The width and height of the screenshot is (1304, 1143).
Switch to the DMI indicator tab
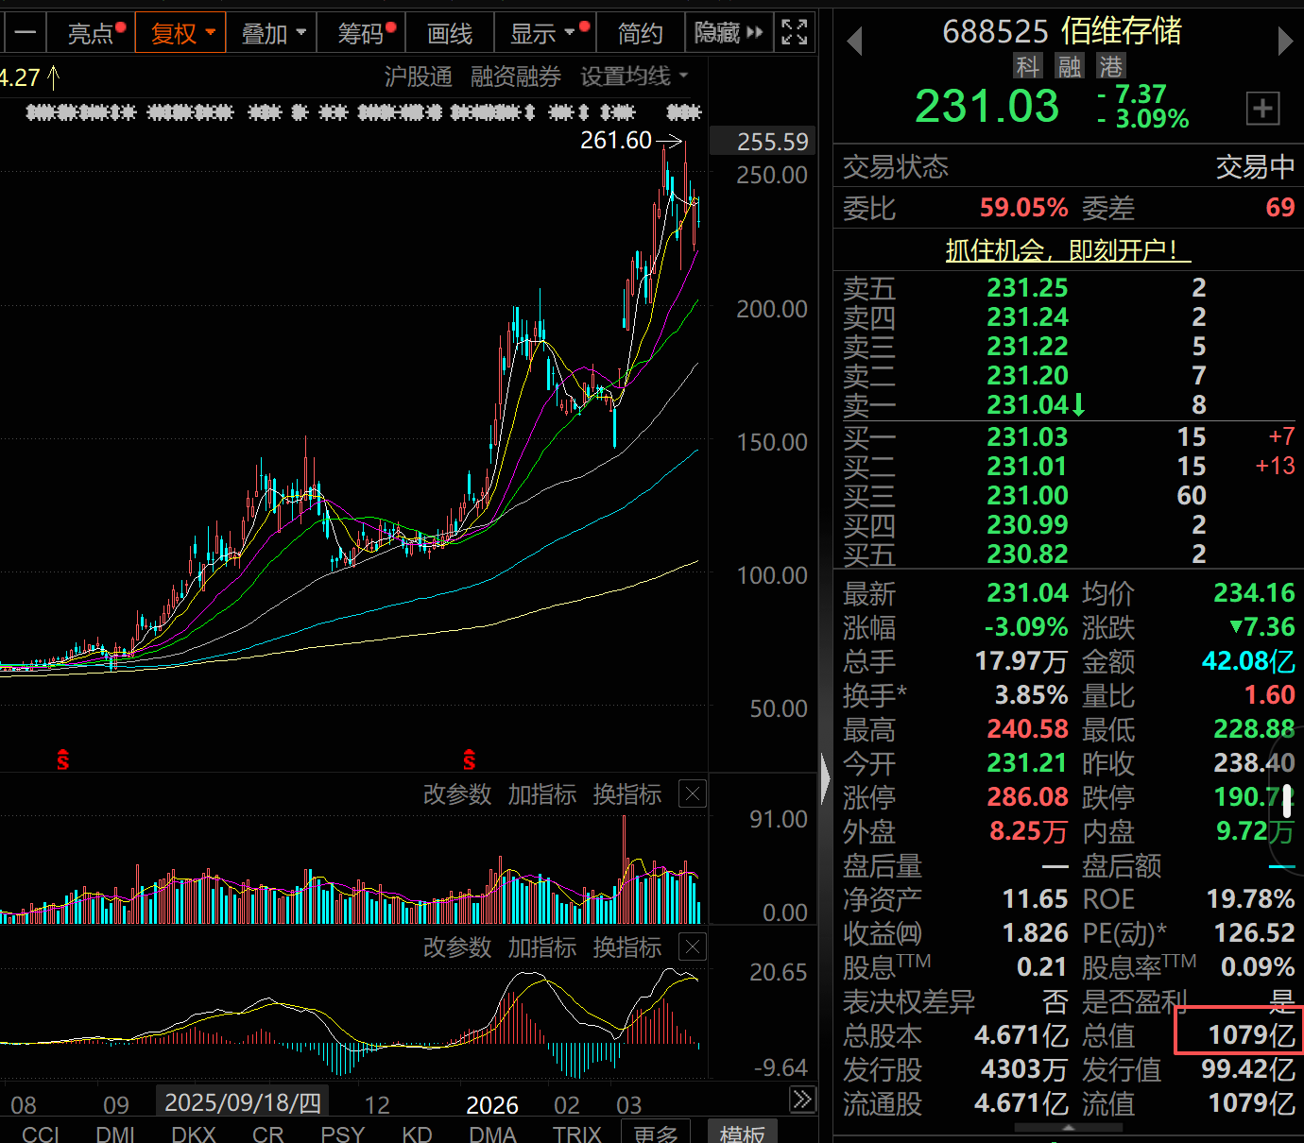pos(115,1133)
